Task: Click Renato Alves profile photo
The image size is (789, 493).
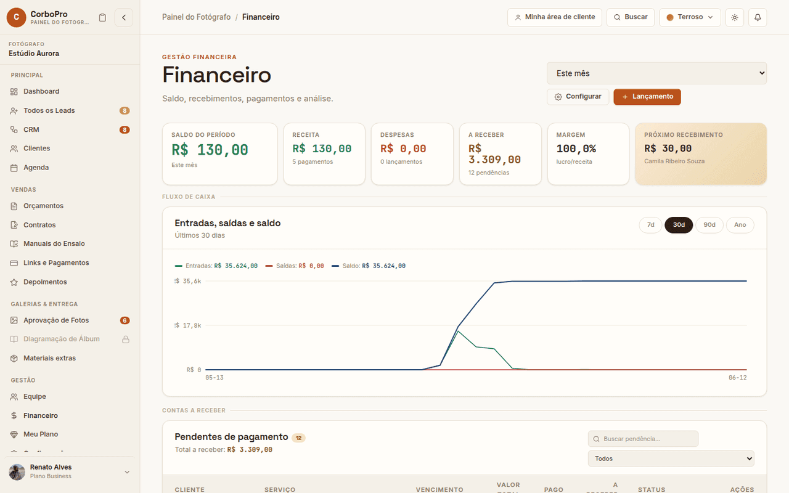Action: pyautogui.click(x=17, y=472)
